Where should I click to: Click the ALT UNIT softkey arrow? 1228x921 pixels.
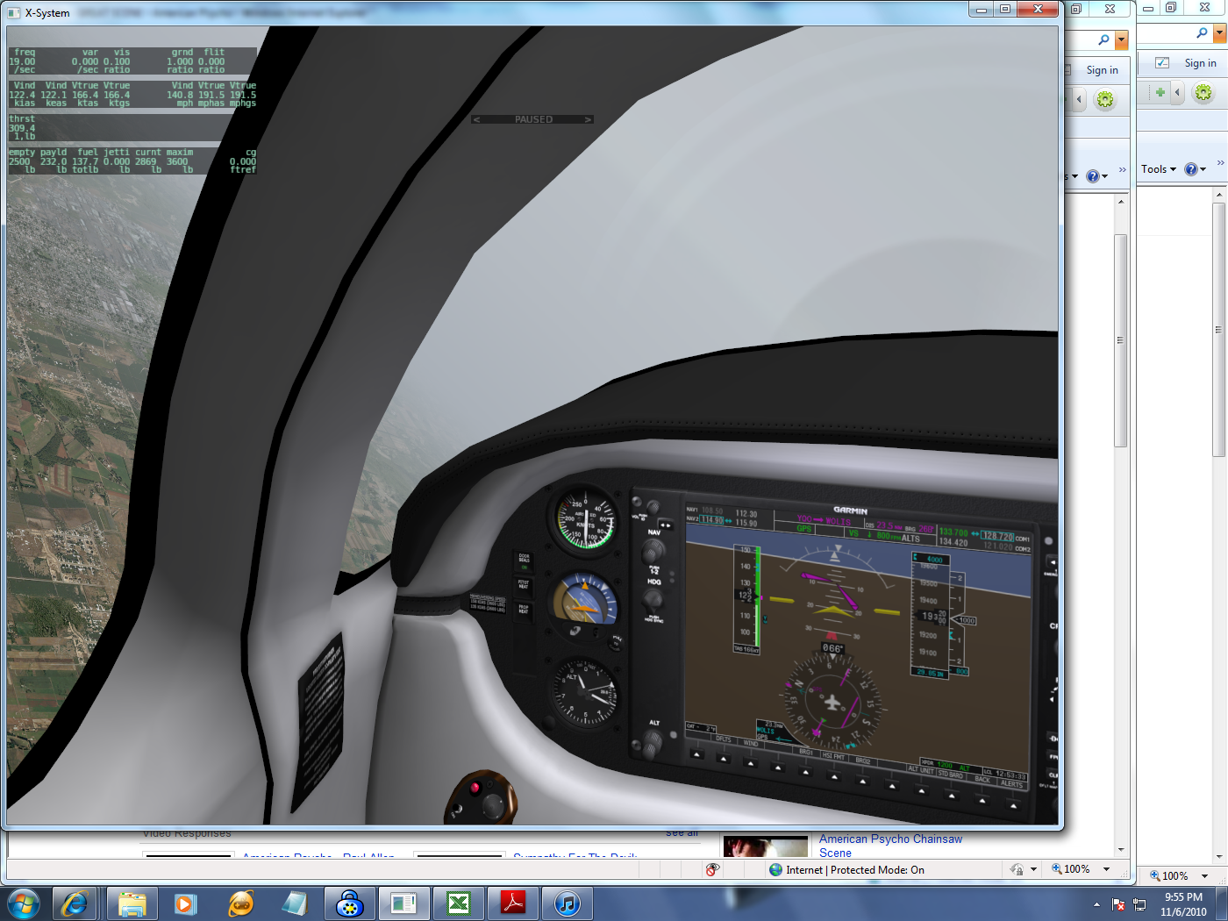(921, 790)
